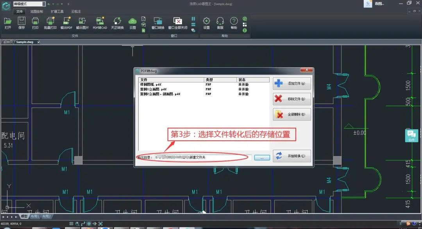This screenshot has height=229, width=422.
Task: Toggle the ortho mode icon near the grid toggle
Action: coord(83,224)
